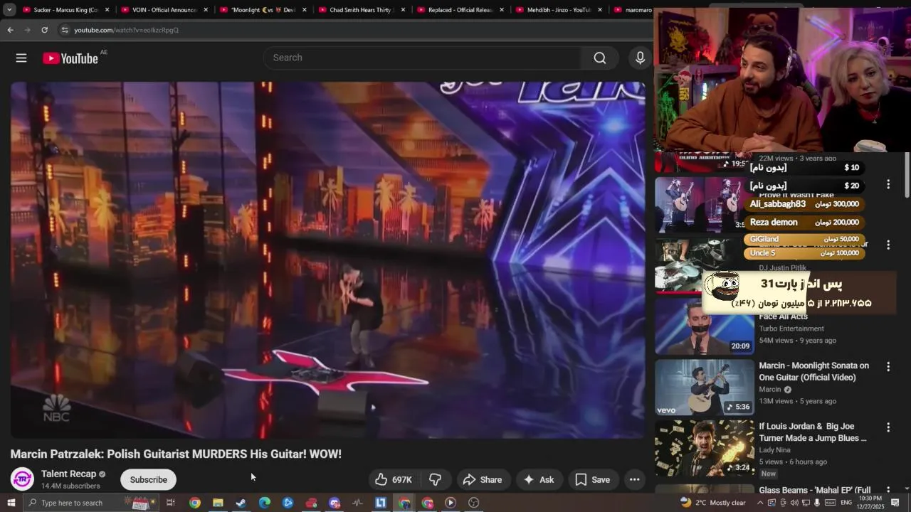Open options menu for Glass Beams video
Screen dimensions: 911x512
click(888, 491)
